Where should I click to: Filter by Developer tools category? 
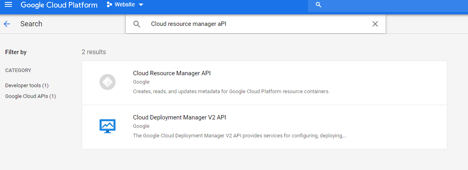click(27, 85)
